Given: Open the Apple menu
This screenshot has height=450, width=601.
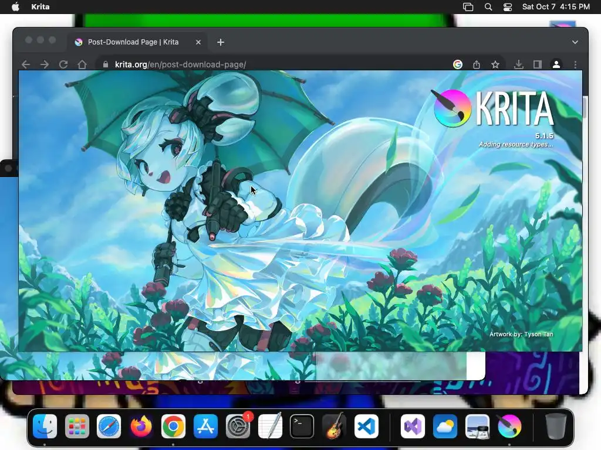Looking at the screenshot, I should (15, 7).
